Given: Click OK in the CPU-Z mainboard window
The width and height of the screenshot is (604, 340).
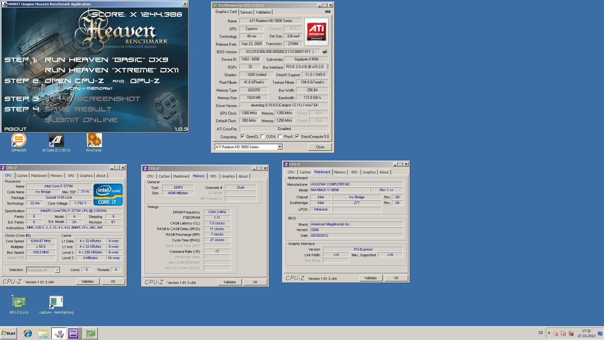Looking at the screenshot, I should click(396, 278).
